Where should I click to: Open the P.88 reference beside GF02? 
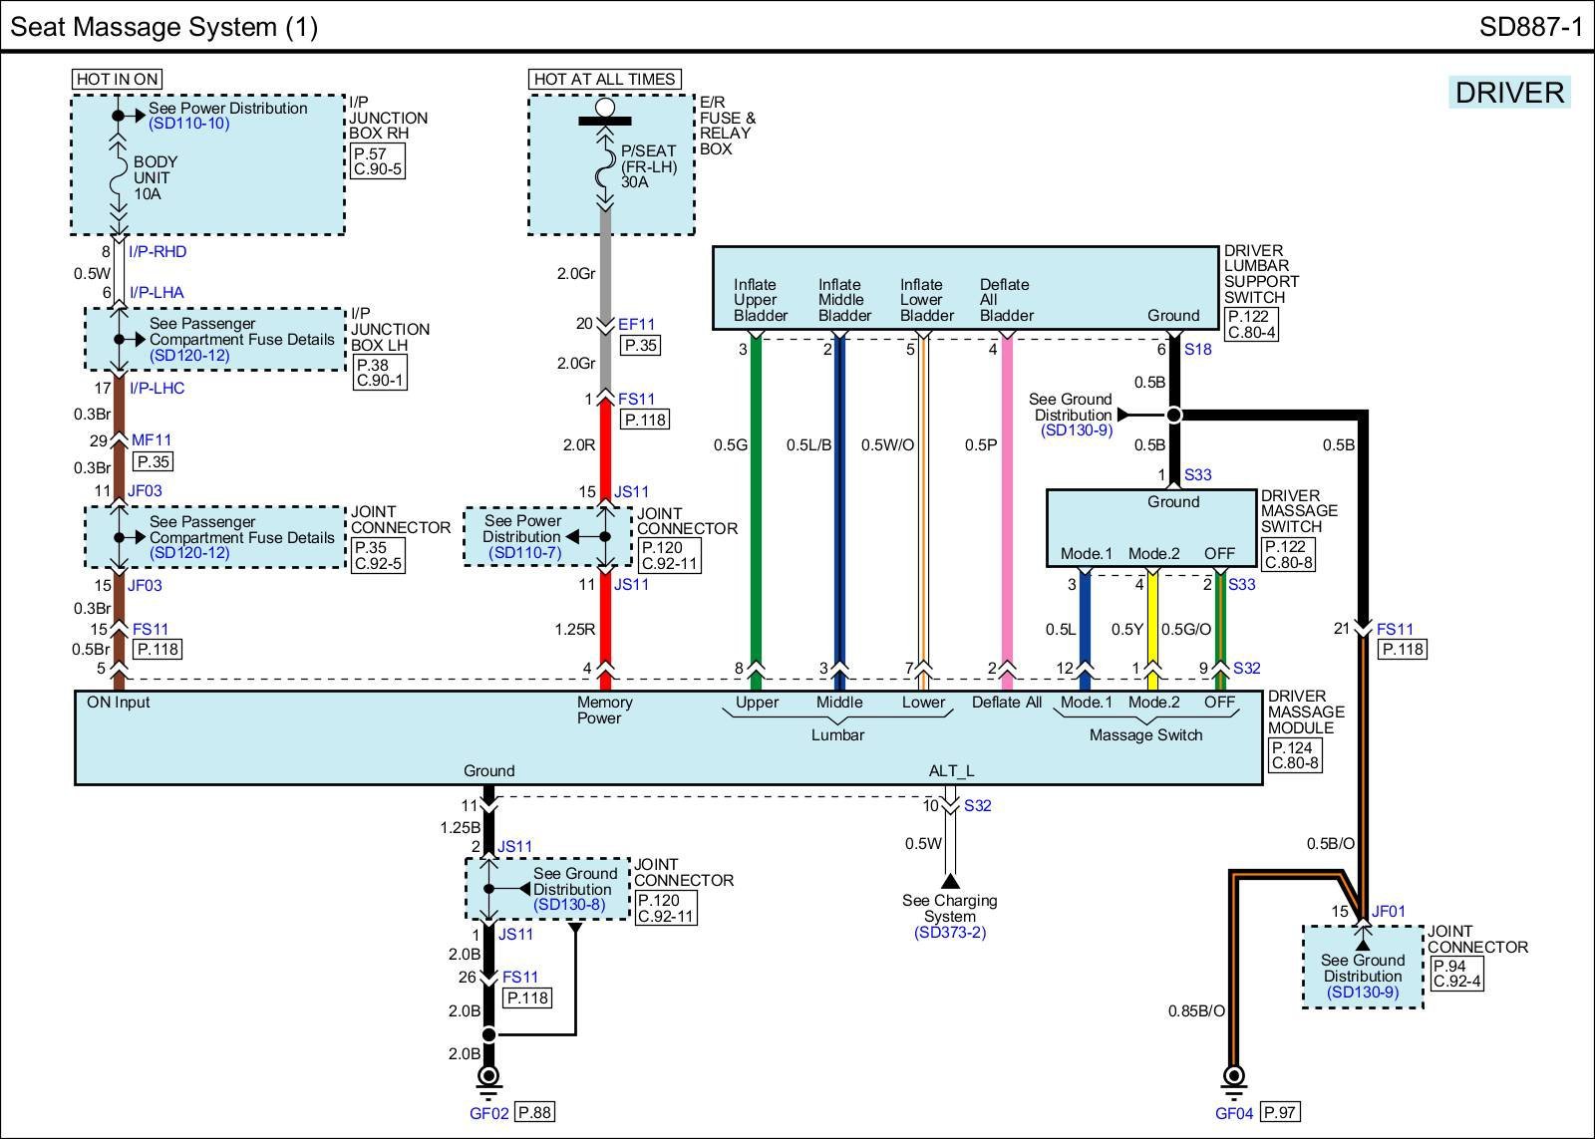click(535, 1113)
